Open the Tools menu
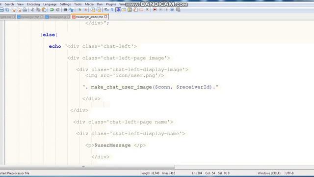 click(x=78, y=4)
